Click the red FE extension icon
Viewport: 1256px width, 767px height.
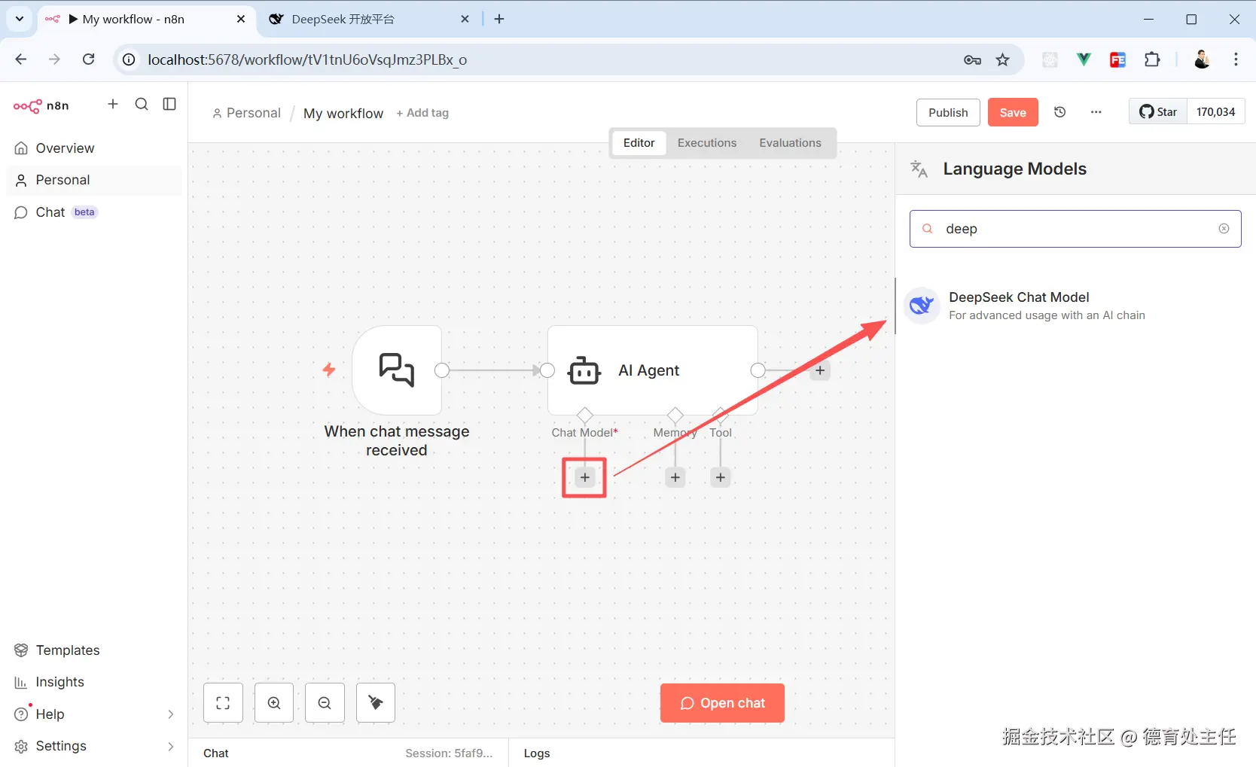click(x=1117, y=59)
